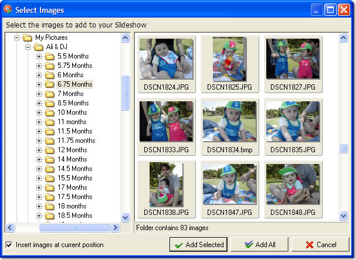Viewport: 356px width, 260px height.
Task: Click folder tree horizontal scrollbar thumb
Action: coord(74,227)
